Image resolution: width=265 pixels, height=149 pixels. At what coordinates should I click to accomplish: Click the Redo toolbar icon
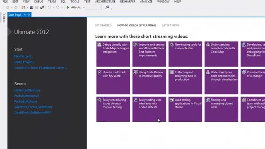58,7
